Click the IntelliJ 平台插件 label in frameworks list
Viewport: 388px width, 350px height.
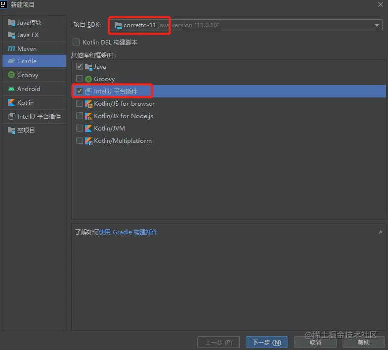pyautogui.click(x=116, y=91)
